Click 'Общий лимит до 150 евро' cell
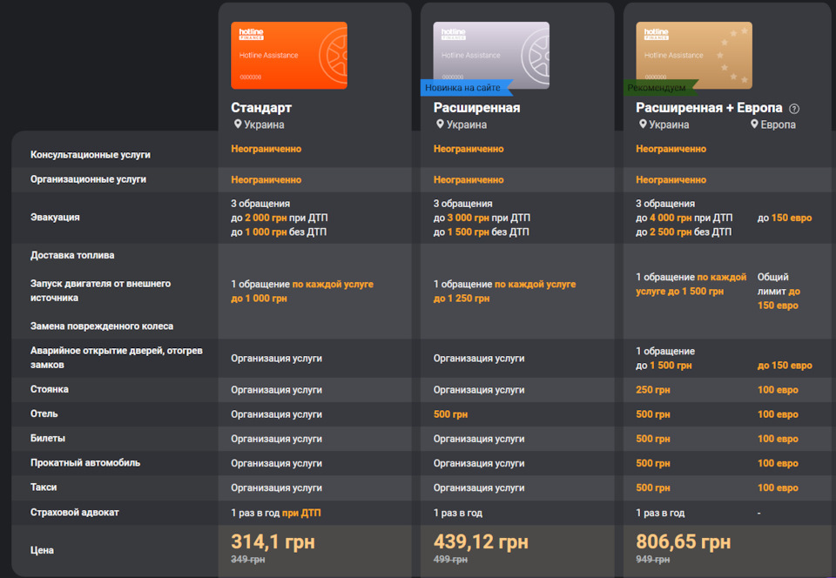This screenshot has width=836, height=578. click(x=779, y=291)
